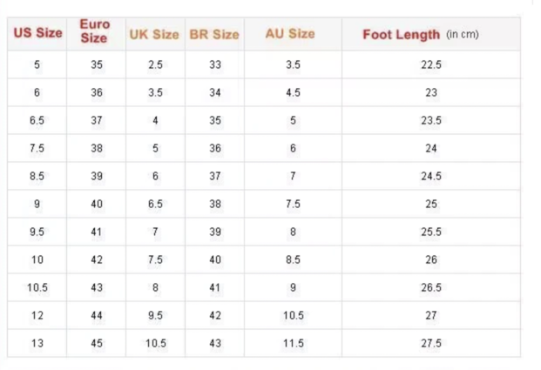The width and height of the screenshot is (541, 370).
Task: Select the BR Size column header
Action: point(214,35)
